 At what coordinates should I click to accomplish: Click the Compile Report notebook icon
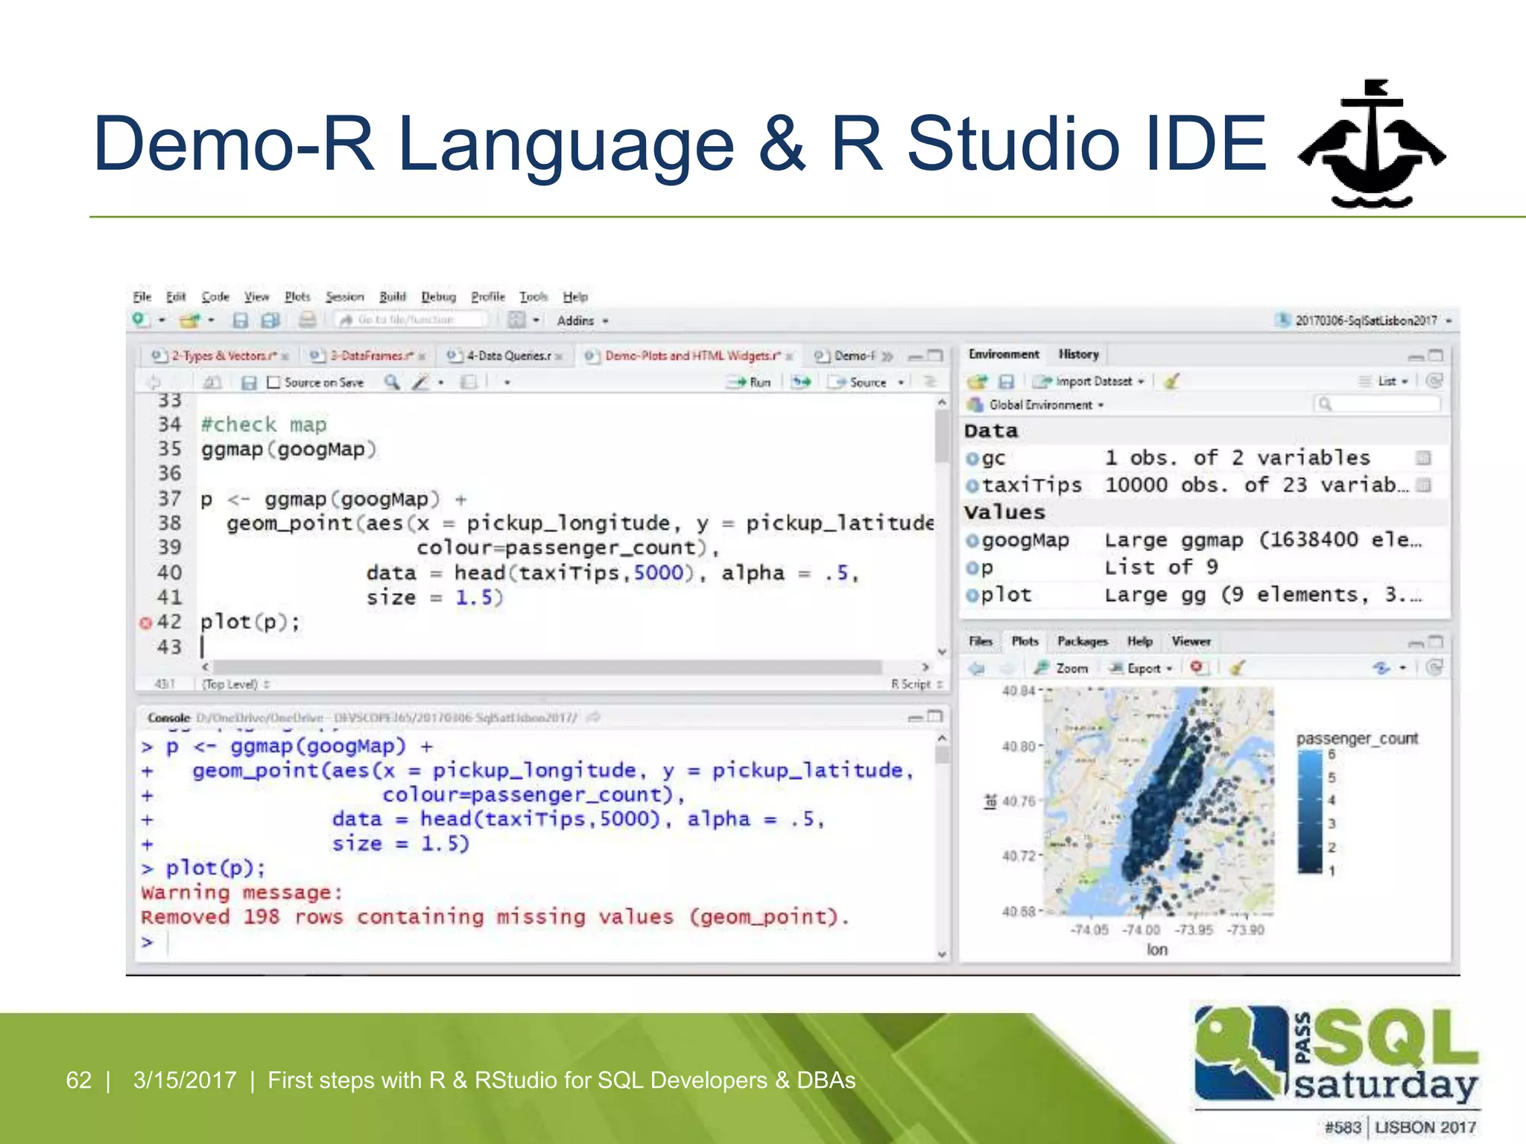tap(468, 382)
